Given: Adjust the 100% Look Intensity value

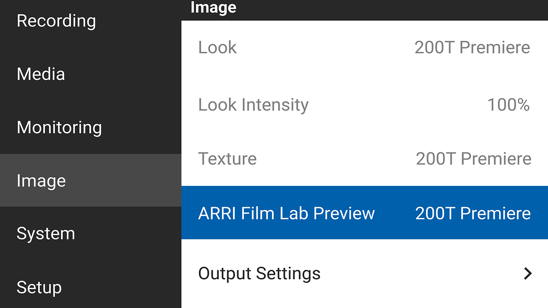Looking at the screenshot, I should coord(508,105).
